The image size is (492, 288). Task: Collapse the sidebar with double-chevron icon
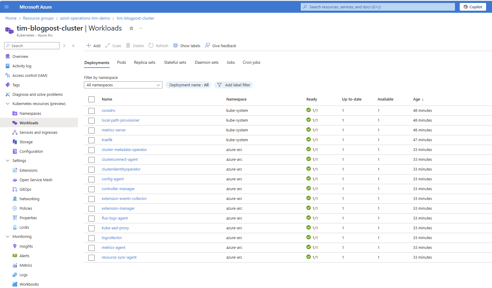[x=73, y=46]
